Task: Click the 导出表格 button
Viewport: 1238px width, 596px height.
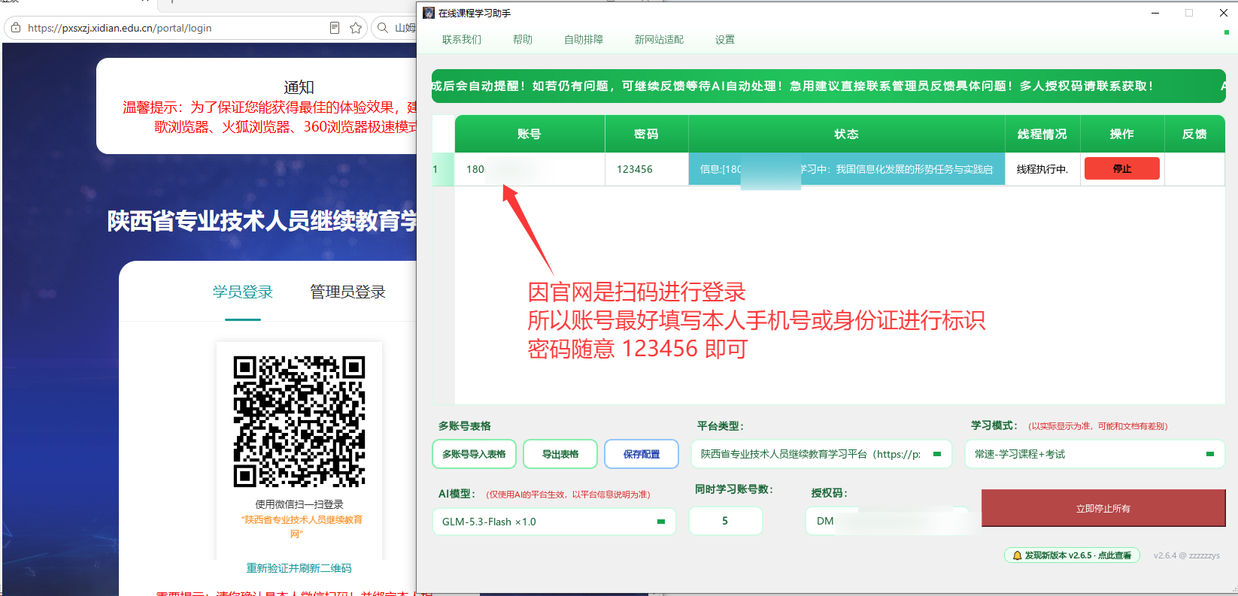Action: point(560,454)
